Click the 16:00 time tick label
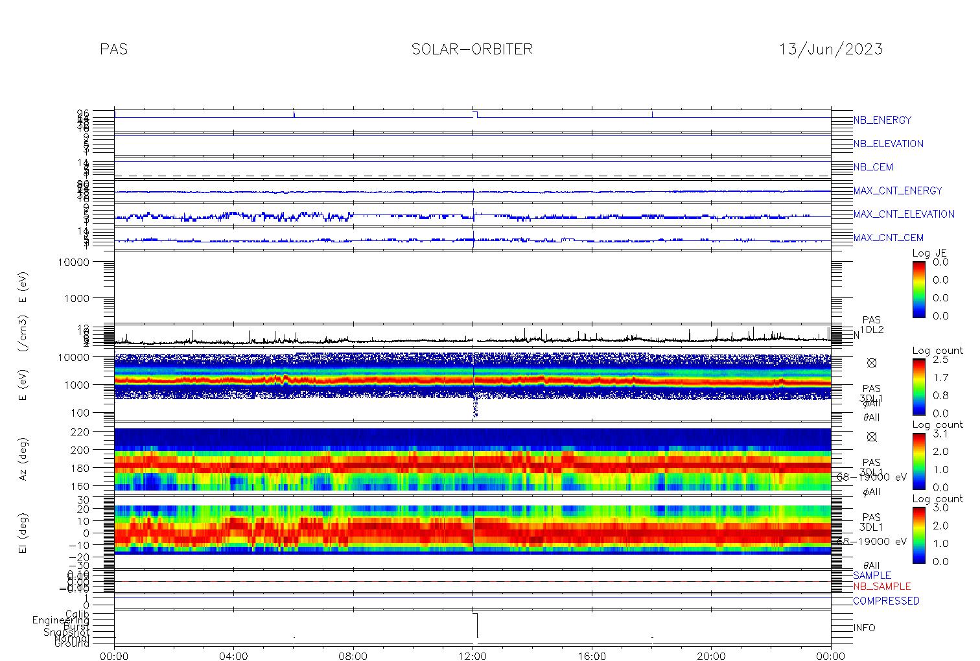This screenshot has height=661, width=980. coord(592,655)
